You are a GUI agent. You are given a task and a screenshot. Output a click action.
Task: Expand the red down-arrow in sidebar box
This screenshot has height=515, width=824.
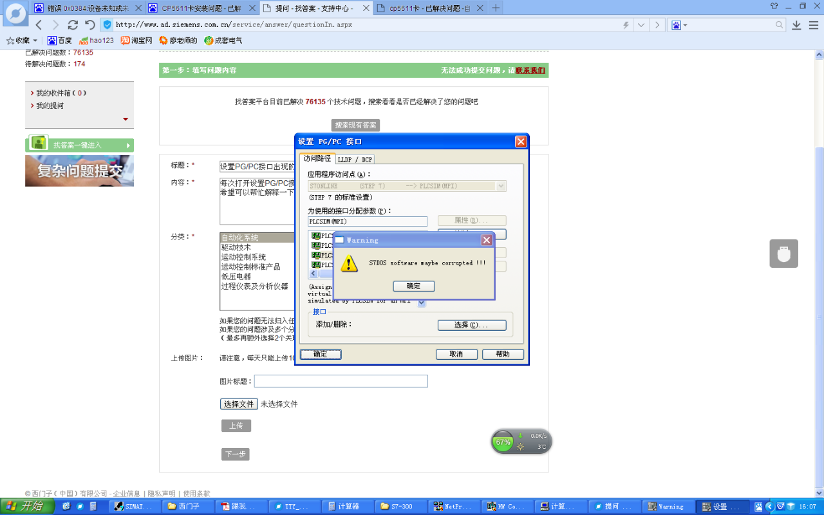(x=126, y=119)
